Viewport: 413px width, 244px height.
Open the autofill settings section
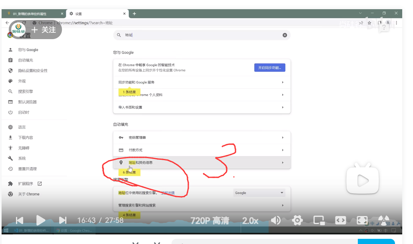(x=26, y=60)
